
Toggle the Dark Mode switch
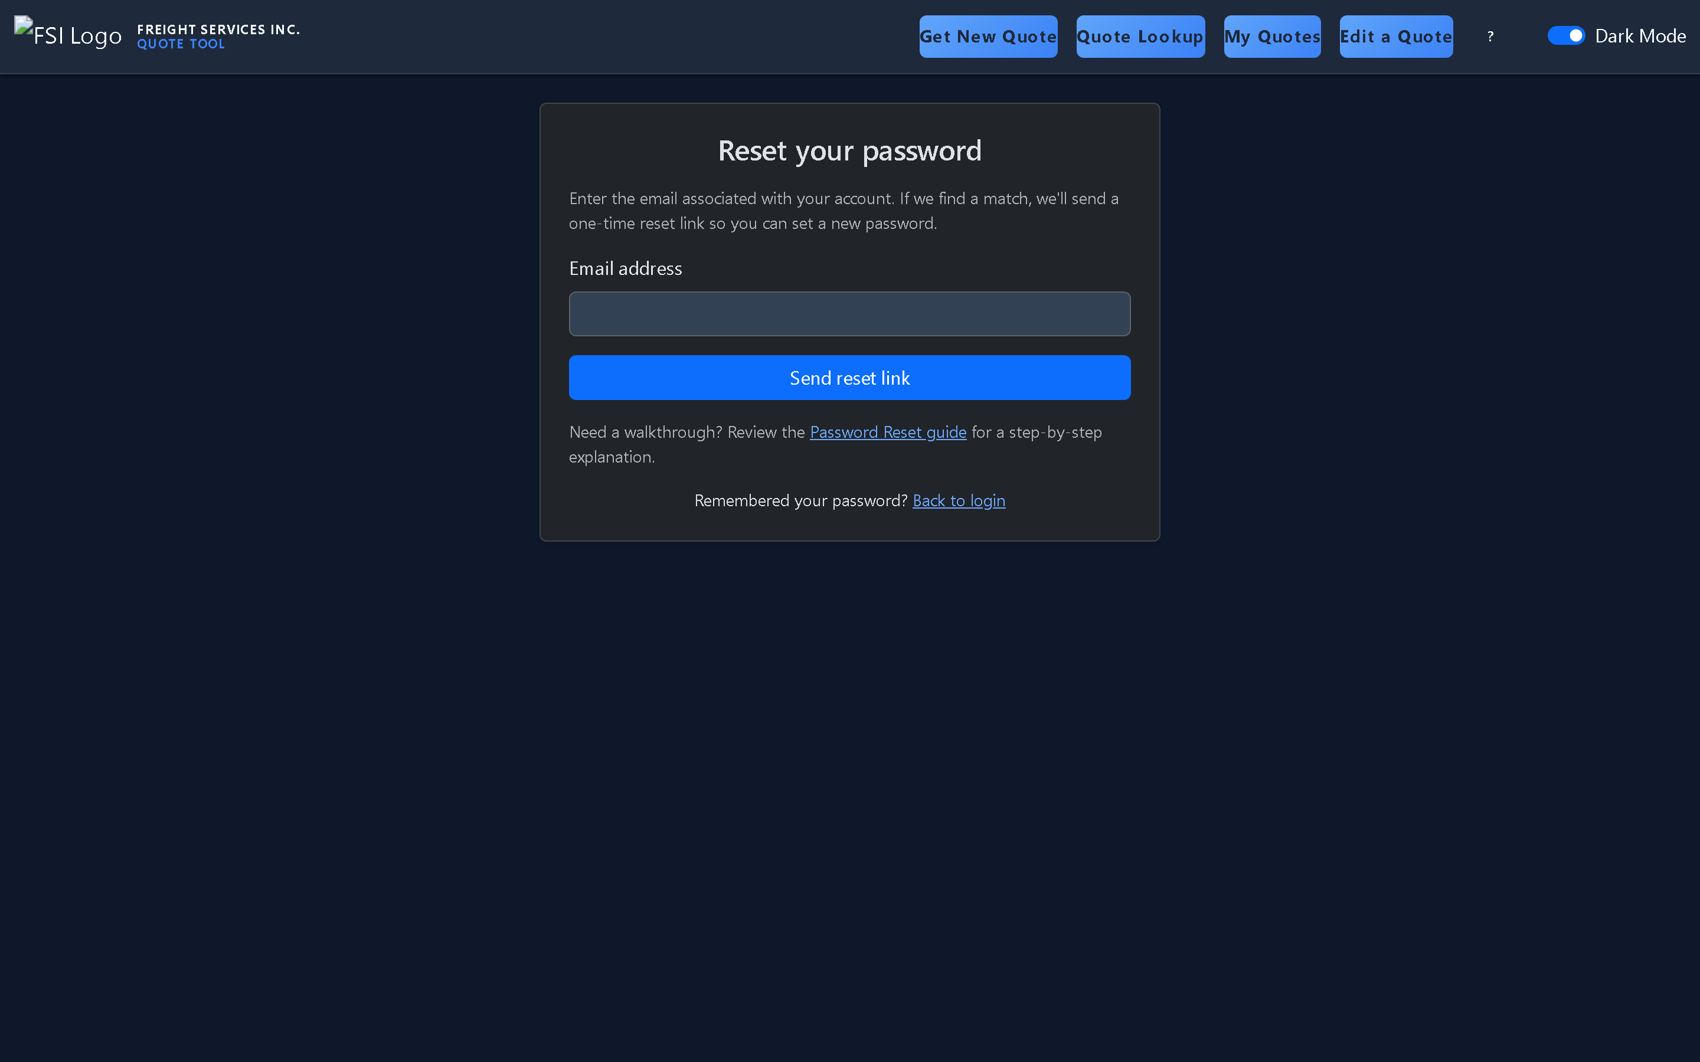[x=1566, y=35]
